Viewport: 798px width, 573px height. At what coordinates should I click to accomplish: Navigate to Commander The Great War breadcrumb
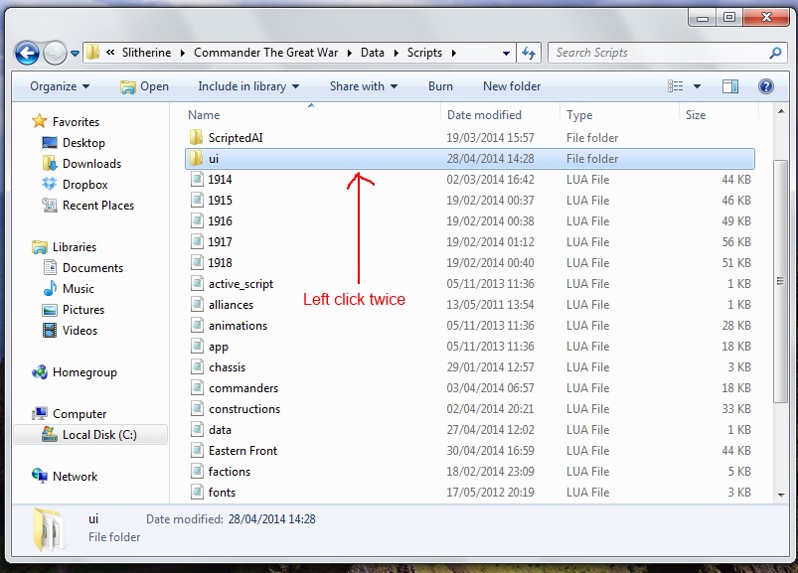click(x=265, y=53)
